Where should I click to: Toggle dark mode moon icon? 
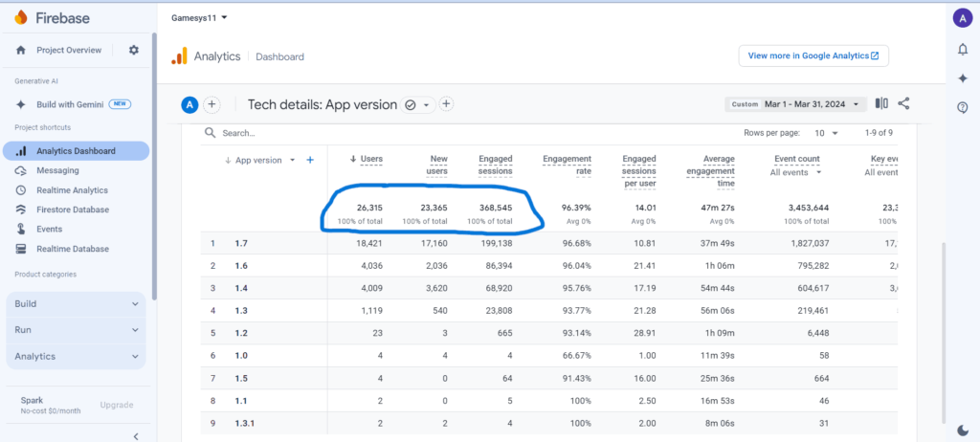click(962, 430)
